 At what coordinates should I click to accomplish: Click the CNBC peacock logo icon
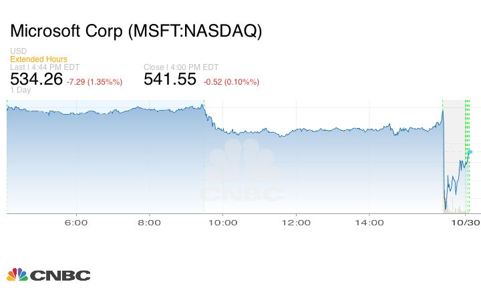point(17,275)
